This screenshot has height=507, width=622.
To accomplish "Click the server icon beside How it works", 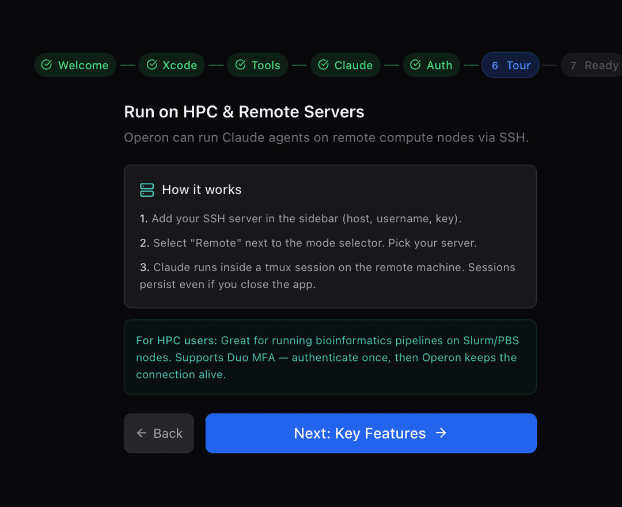I will (147, 190).
